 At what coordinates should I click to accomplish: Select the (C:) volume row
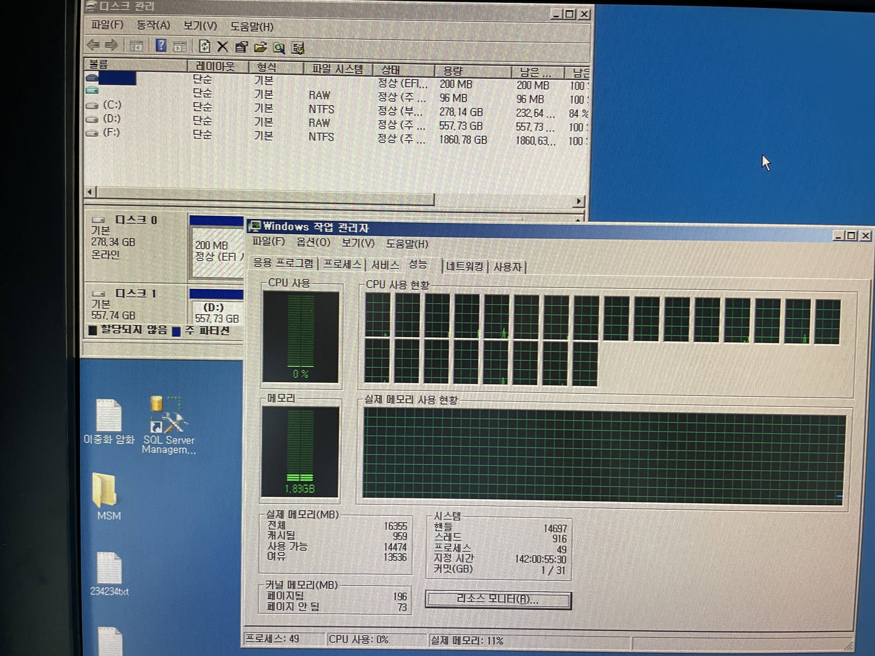click(112, 105)
